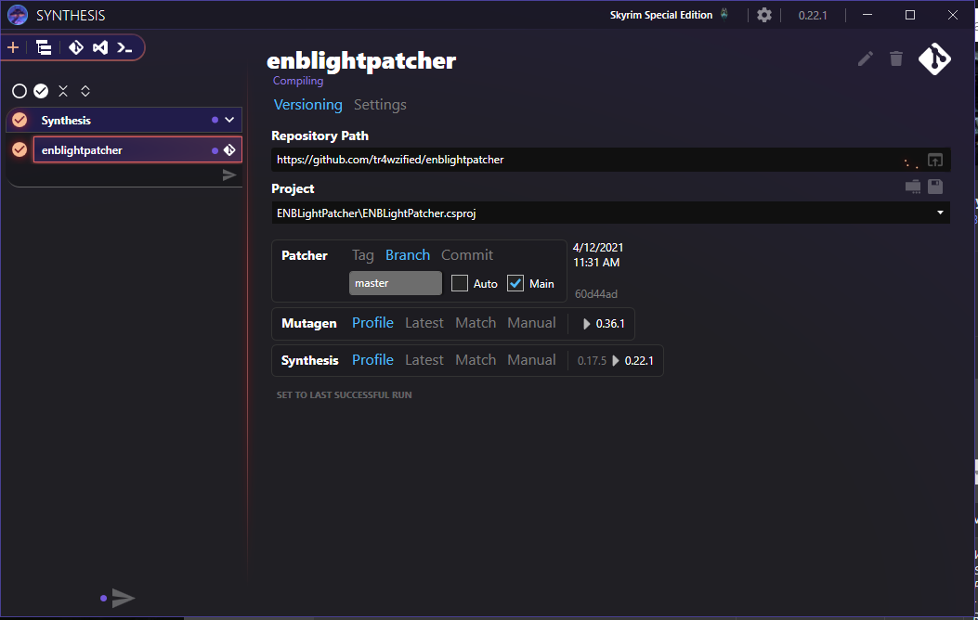Click the large git diamond icon
Screen dimensions: 978x620
click(x=934, y=59)
